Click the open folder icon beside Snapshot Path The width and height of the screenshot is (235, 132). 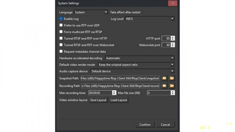(x=172, y=78)
